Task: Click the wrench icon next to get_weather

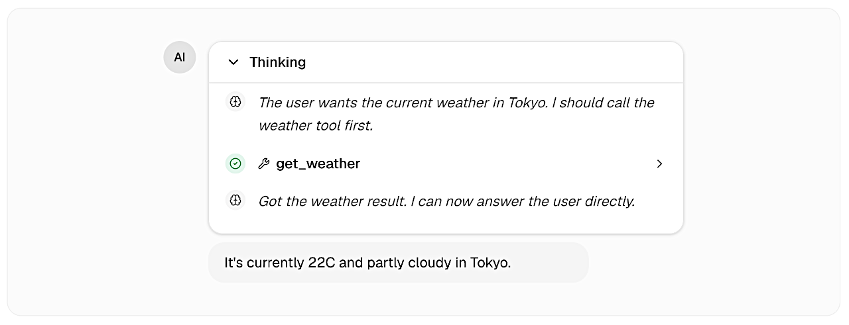Action: 263,164
